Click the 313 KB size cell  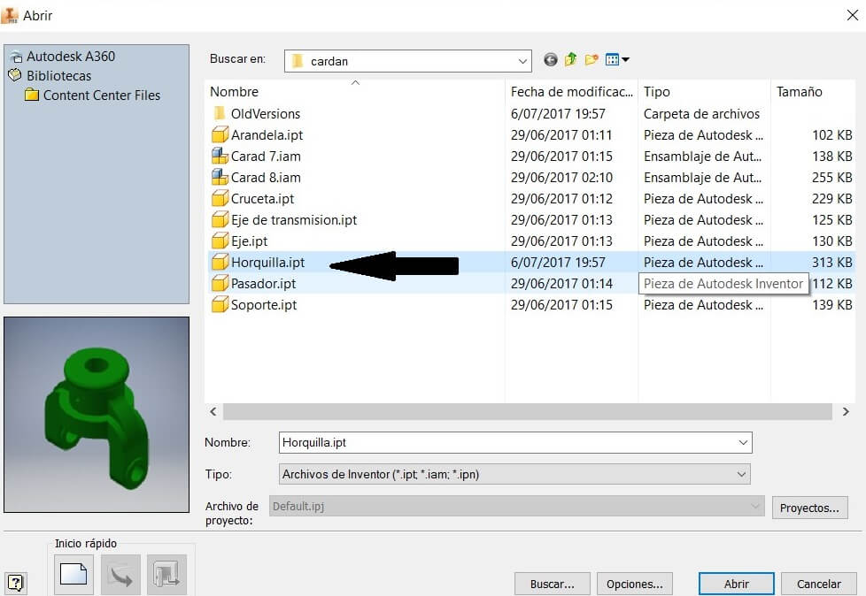pos(831,263)
